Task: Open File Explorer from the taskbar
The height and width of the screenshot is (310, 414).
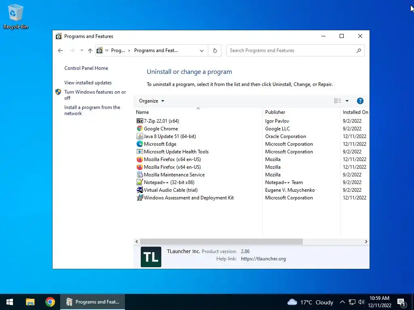Action: 30,302
